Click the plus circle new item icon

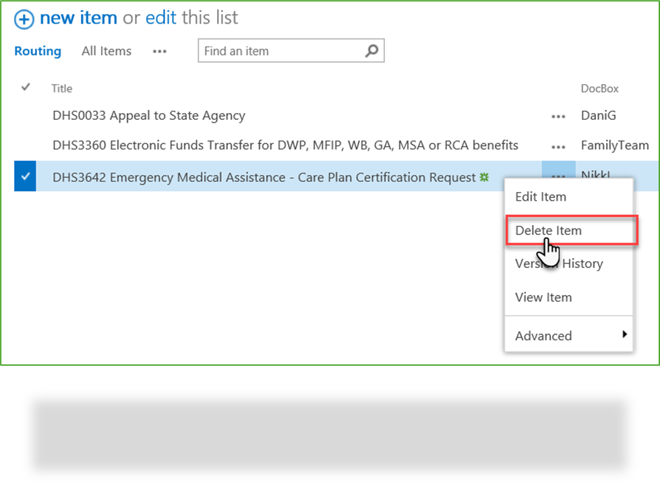(x=24, y=19)
